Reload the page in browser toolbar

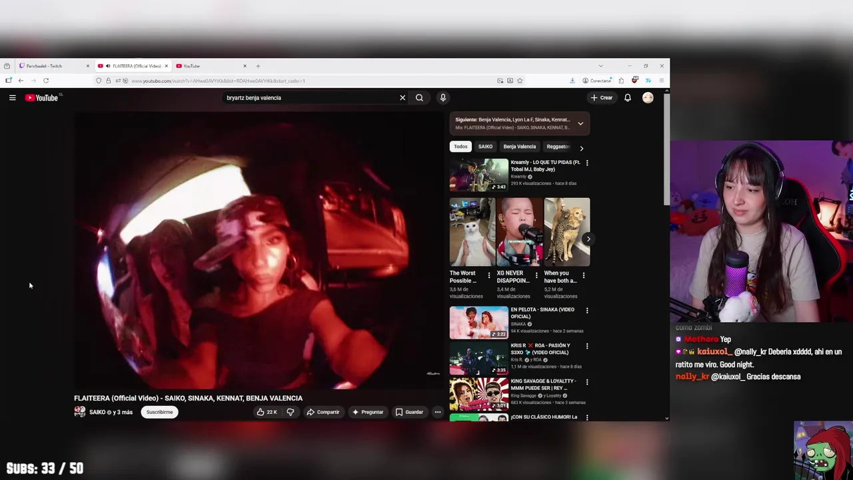click(46, 81)
